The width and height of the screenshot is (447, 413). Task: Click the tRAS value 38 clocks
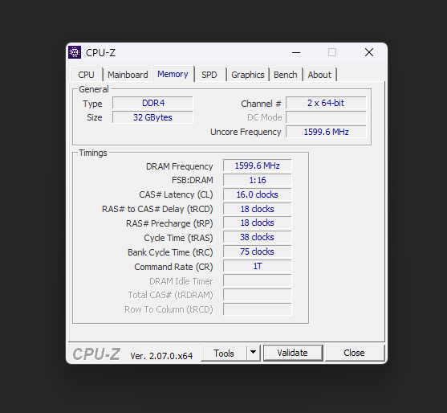pos(258,237)
